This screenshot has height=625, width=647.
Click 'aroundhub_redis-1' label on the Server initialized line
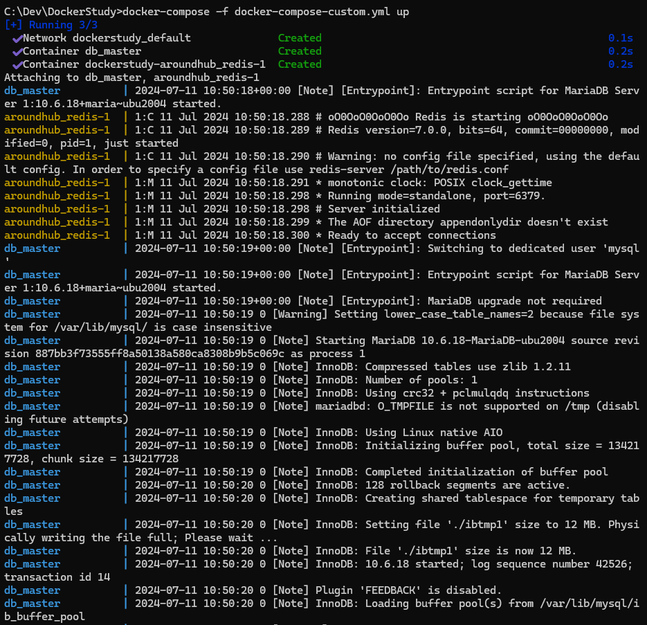(57, 209)
